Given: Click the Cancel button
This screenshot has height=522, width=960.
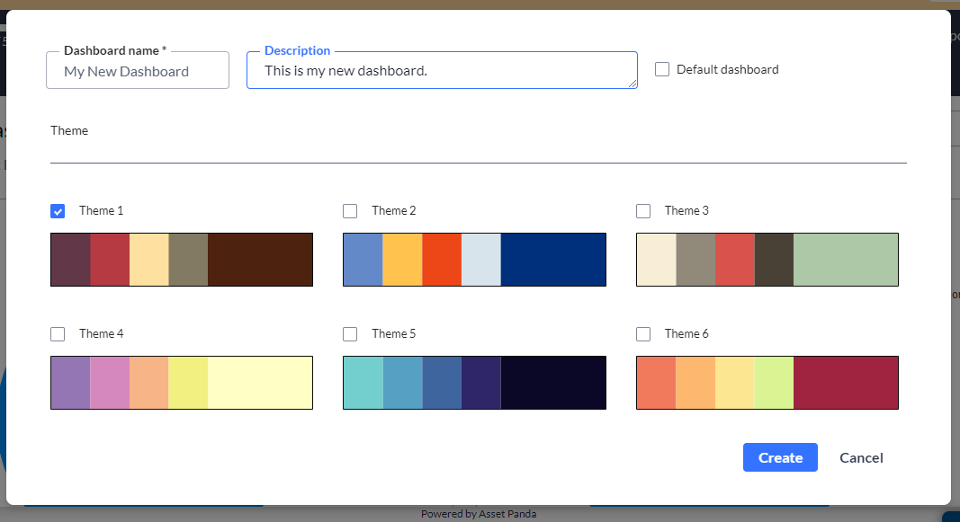Looking at the screenshot, I should click(x=861, y=457).
